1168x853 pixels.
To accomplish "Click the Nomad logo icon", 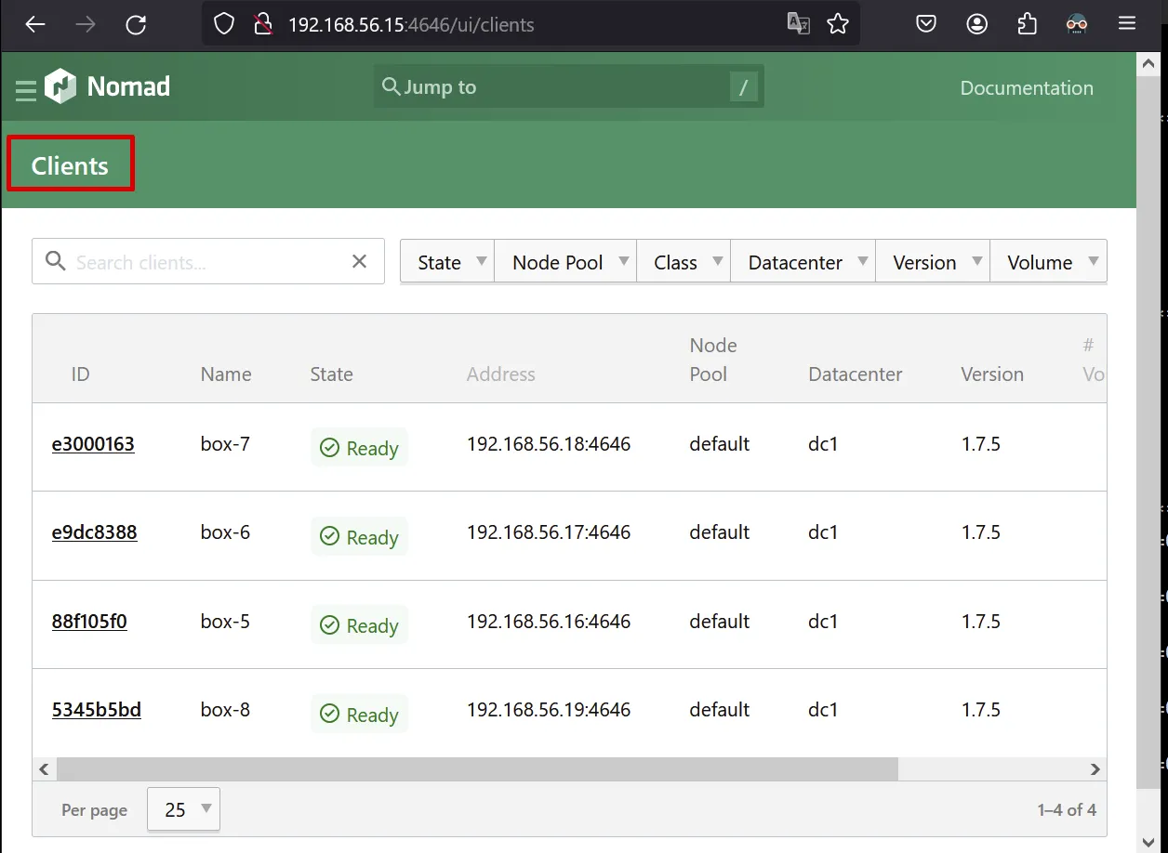I will [x=60, y=86].
